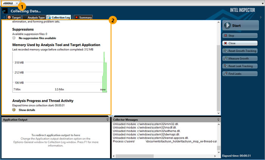Click the Find Leaks icon
The height and width of the screenshot is (160, 265).
coord(226,74)
